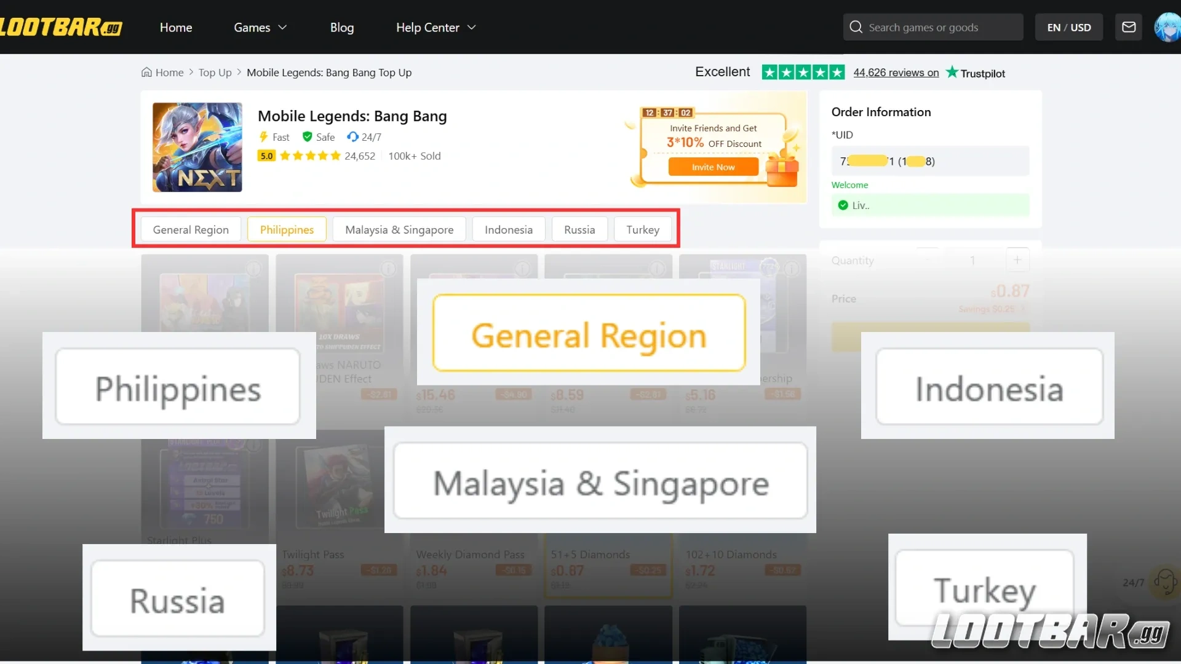Image resolution: width=1181 pixels, height=664 pixels.
Task: Click the enlarged Indonesia callout
Action: [x=989, y=386]
